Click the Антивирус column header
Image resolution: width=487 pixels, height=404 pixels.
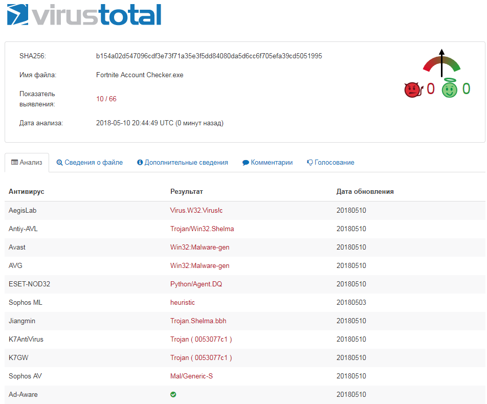coord(27,192)
